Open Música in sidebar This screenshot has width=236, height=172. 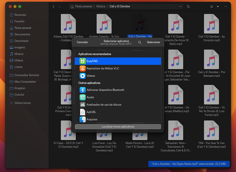[17, 54]
